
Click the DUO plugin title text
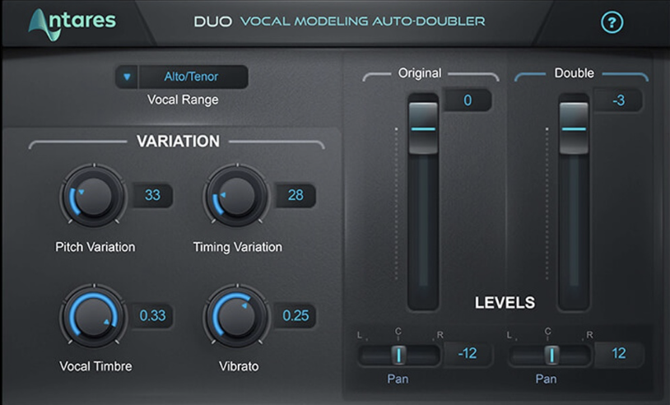coord(213,21)
